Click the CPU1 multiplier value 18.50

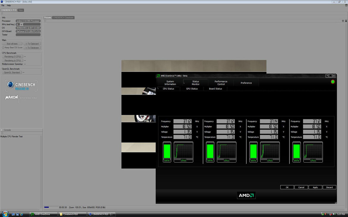pyautogui.click(x=225, y=127)
